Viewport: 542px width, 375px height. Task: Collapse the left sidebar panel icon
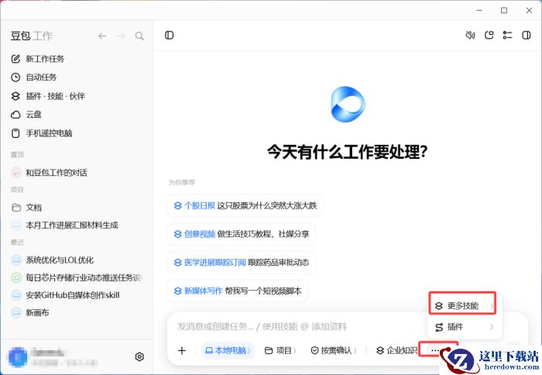[170, 36]
